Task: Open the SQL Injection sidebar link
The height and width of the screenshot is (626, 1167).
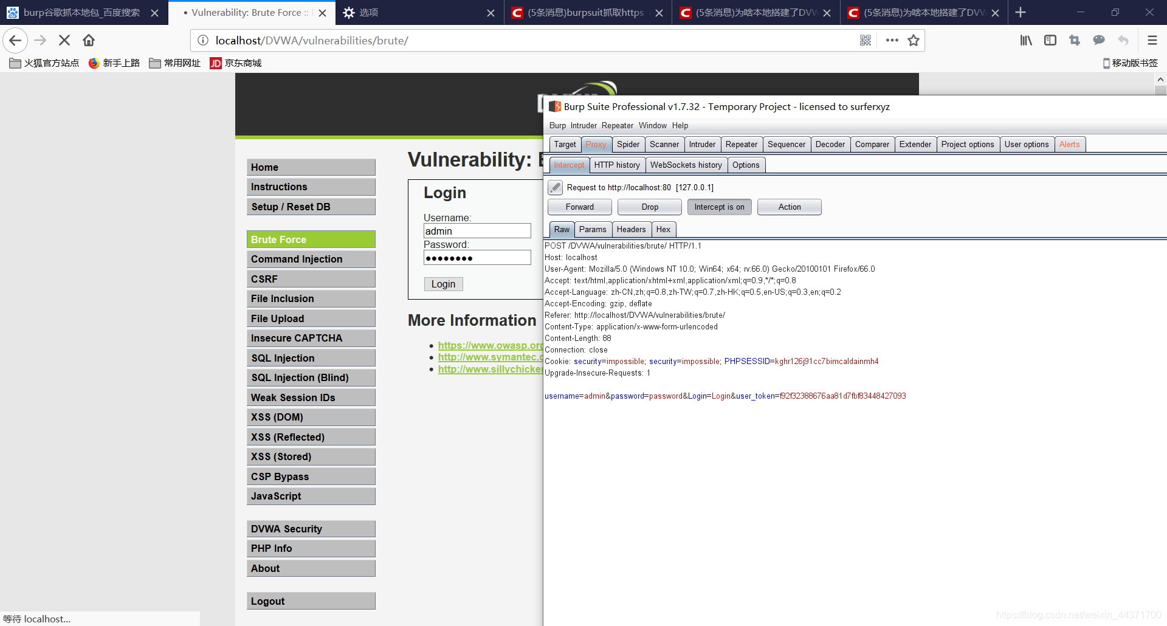Action: 311,358
